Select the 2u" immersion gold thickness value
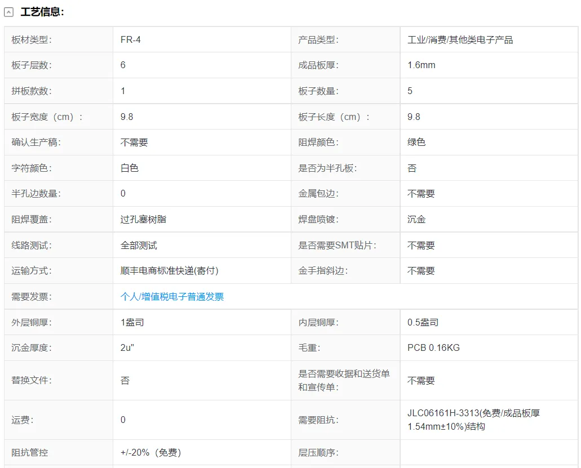The width and height of the screenshot is (581, 468). [x=127, y=347]
